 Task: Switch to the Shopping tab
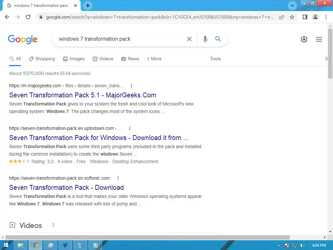pos(42,59)
